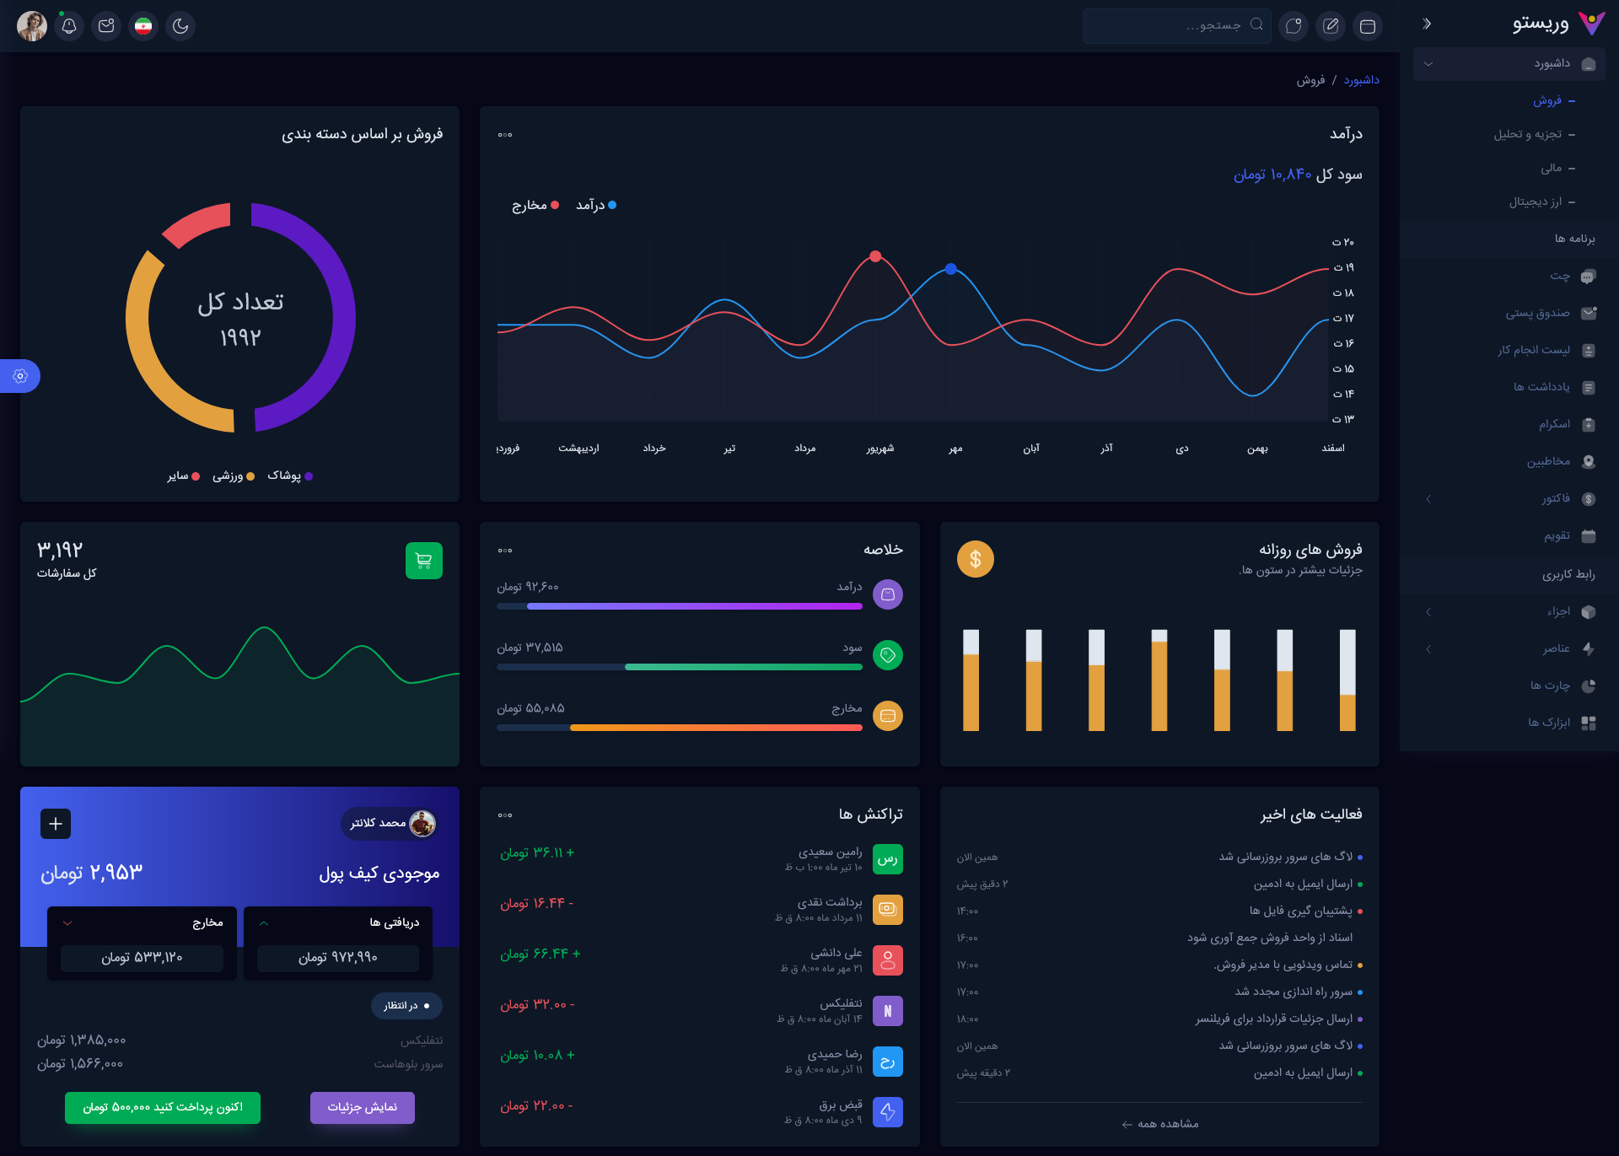Viewport: 1619px width, 1156px height.
Task: Click اکنون پرداخت کنید green button
Action: 163,1108
